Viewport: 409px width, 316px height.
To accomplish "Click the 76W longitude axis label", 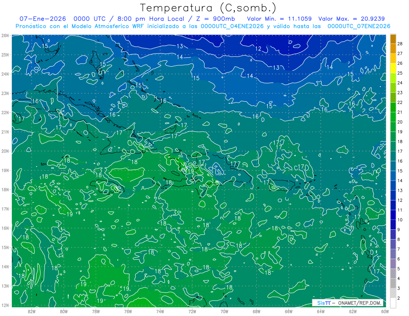I will pos(128,311).
